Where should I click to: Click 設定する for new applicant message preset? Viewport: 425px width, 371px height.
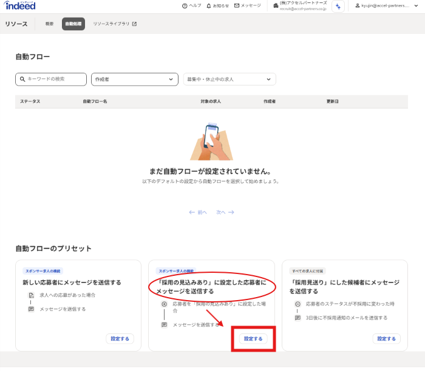[120, 338]
